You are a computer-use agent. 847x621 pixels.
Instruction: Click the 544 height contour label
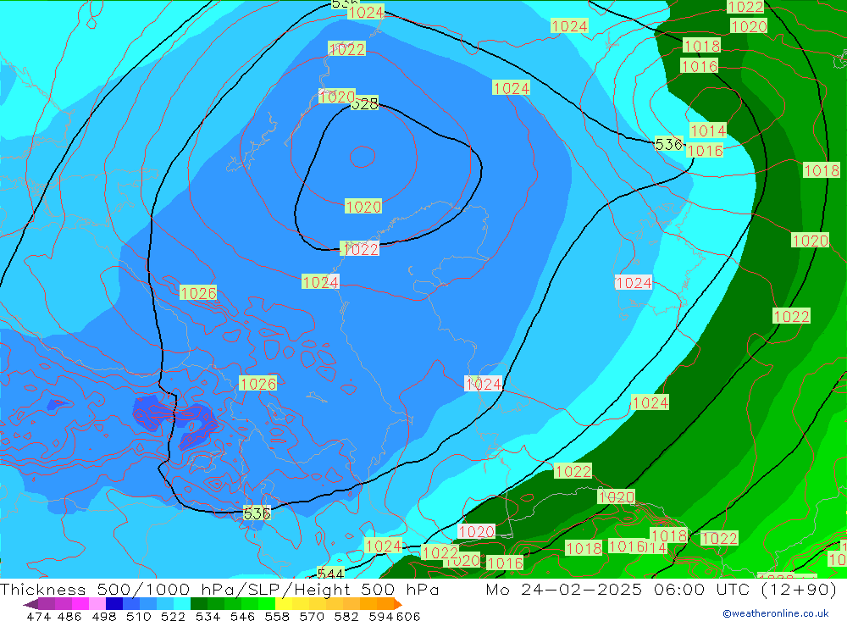(330, 574)
